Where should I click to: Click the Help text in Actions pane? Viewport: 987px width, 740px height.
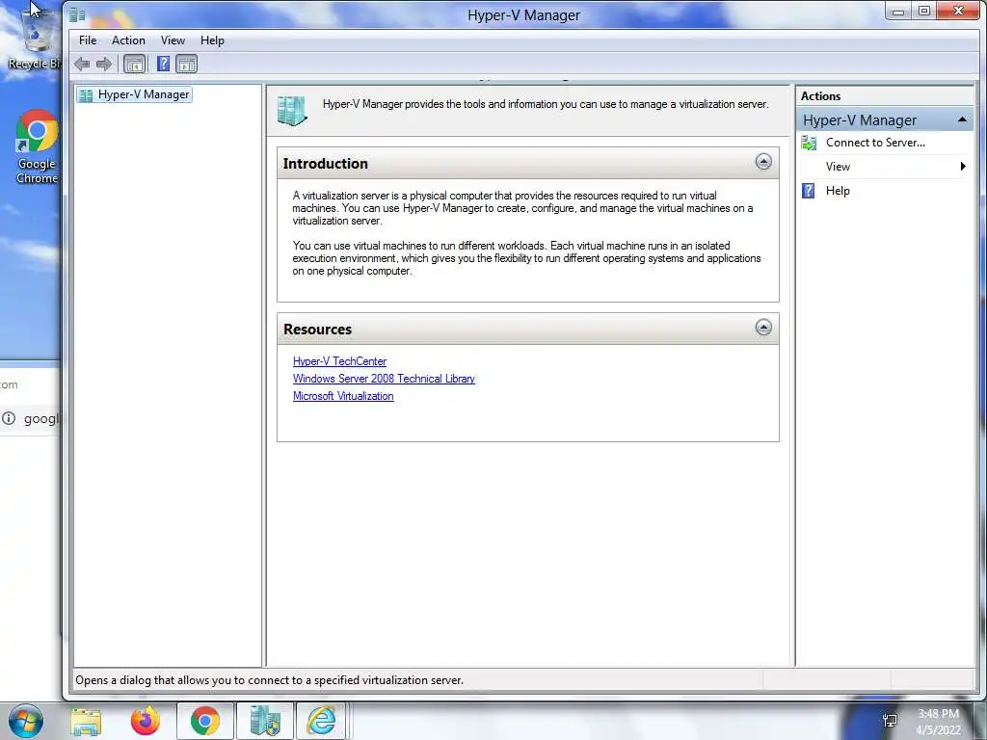pos(838,191)
